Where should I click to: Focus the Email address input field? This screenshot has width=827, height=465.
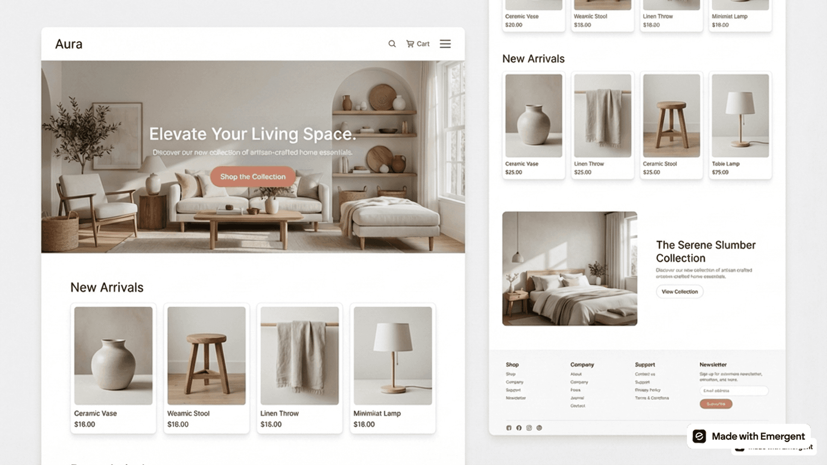(x=734, y=391)
